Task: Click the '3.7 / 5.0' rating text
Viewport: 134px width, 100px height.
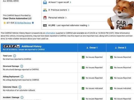Action: point(10,23)
